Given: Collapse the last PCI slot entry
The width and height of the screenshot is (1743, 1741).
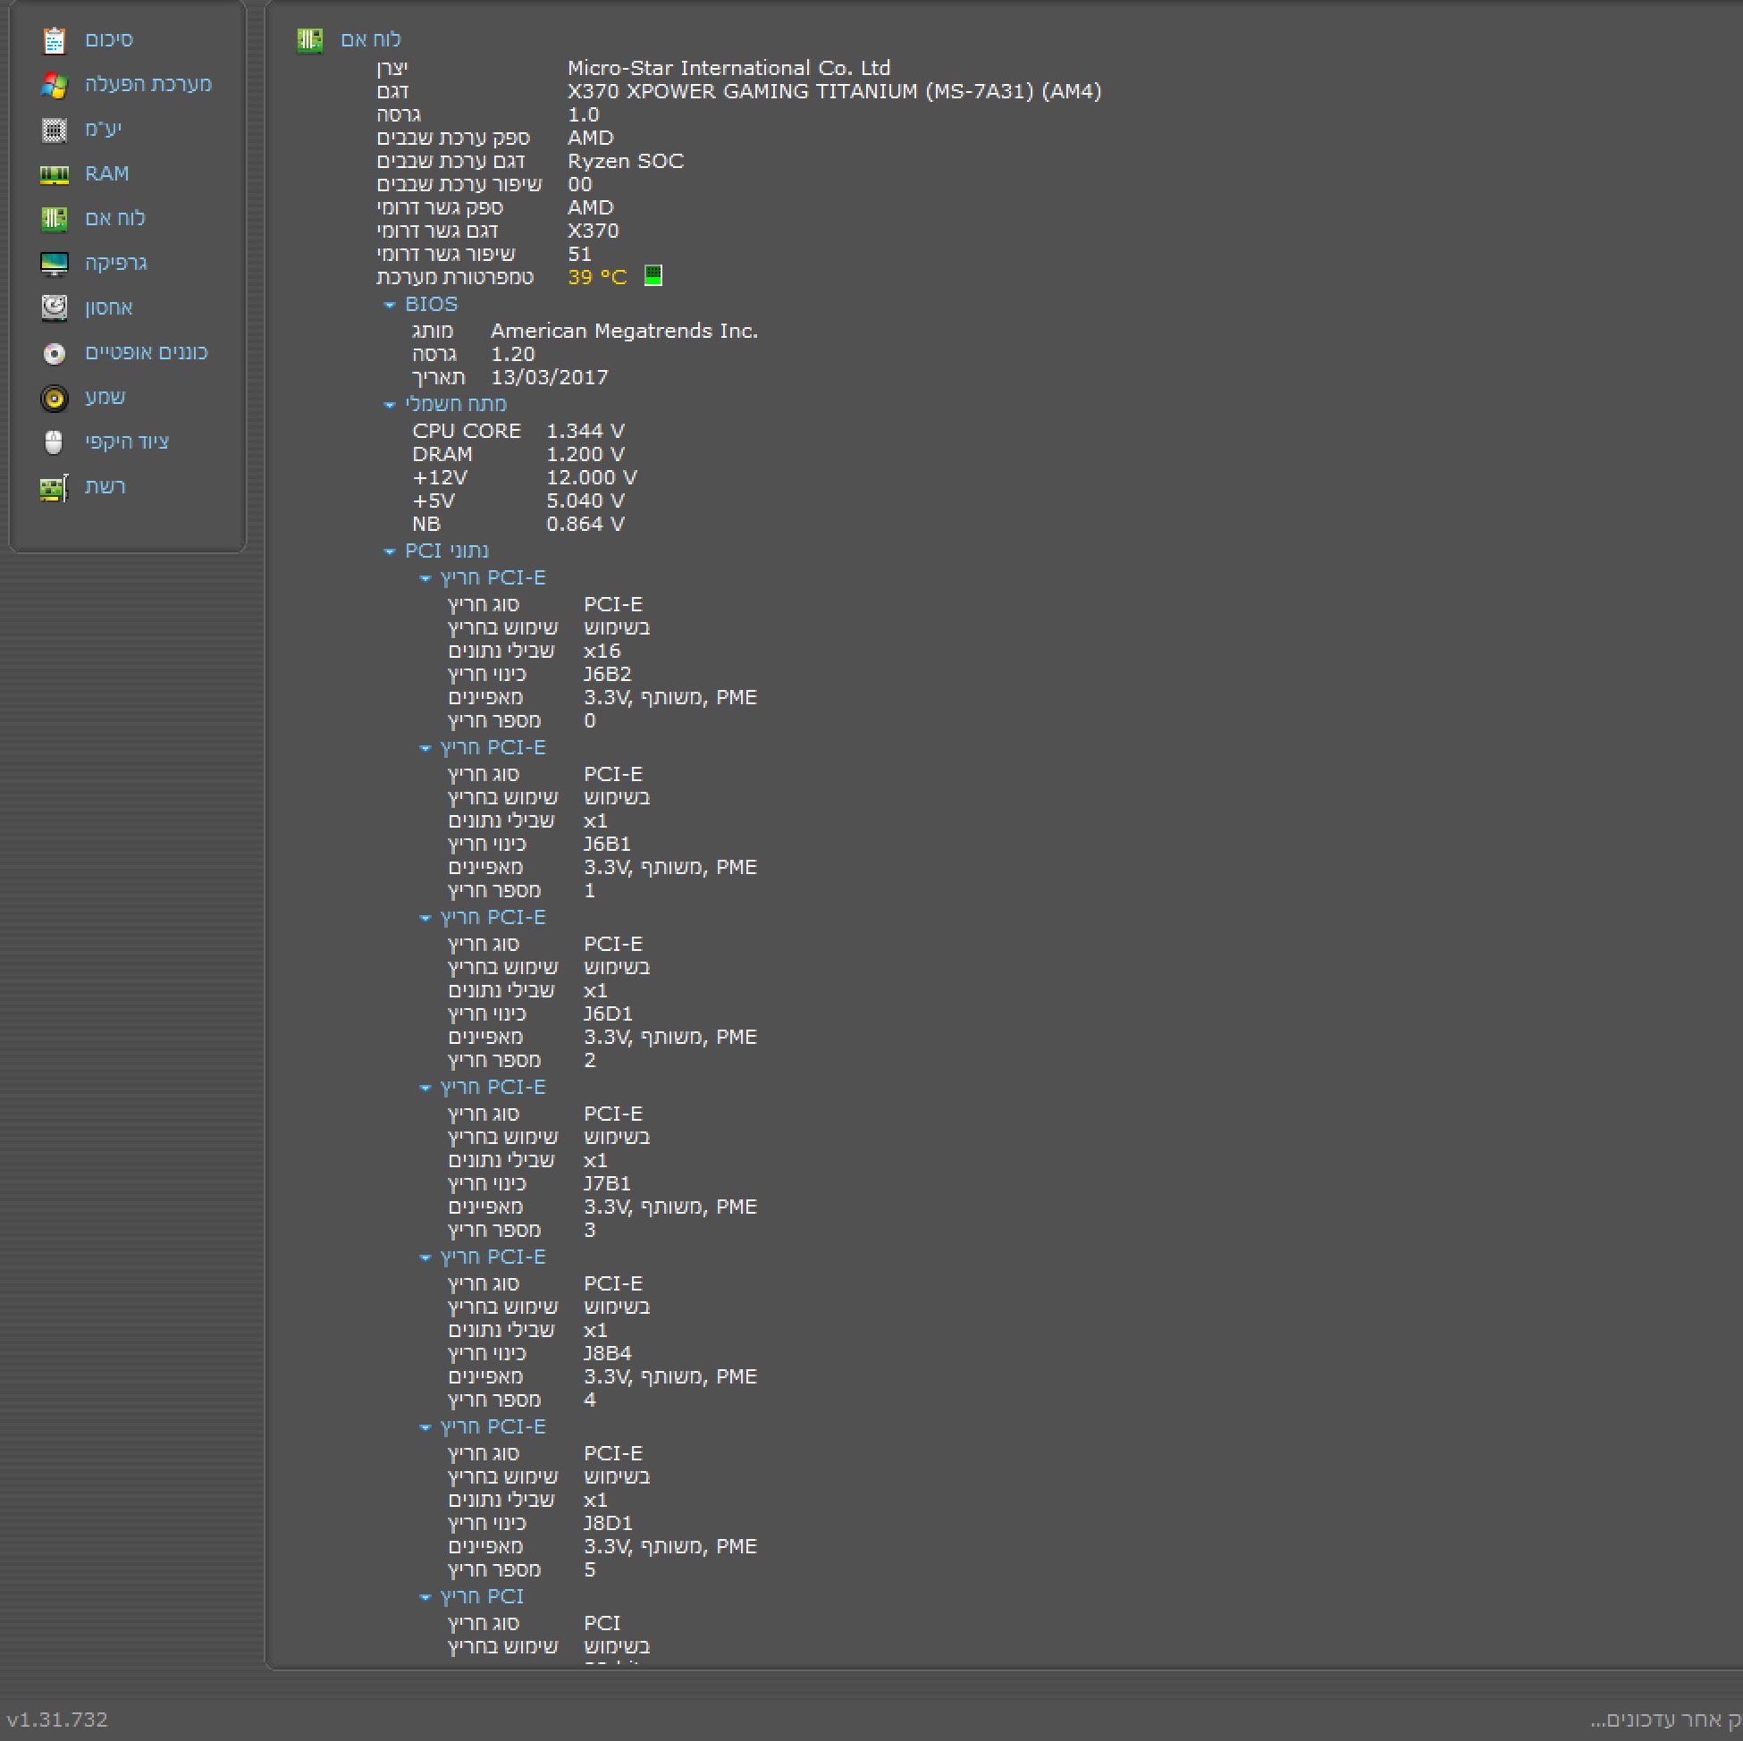Looking at the screenshot, I should pyautogui.click(x=425, y=1597).
